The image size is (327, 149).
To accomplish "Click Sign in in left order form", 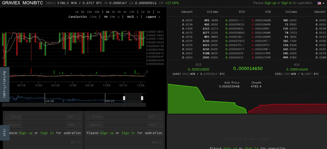I will pyautogui.click(x=47, y=133).
